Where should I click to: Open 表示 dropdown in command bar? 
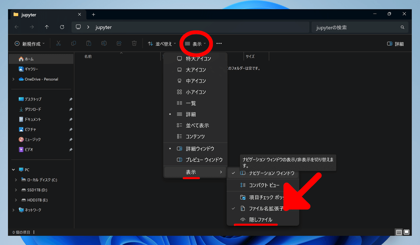(x=195, y=44)
